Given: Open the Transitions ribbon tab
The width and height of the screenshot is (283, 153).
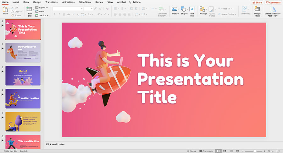Looking at the screenshot, I should click(52, 2).
